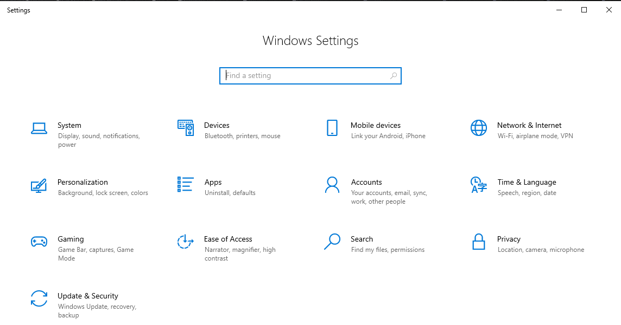Click the search icon inside the settings search box
Viewport: 621px width, 325px height.
click(x=393, y=76)
